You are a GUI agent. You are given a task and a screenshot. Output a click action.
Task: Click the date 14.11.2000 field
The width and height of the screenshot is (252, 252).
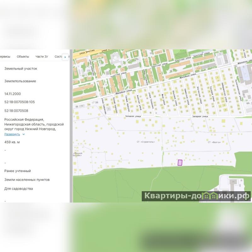coord(13,94)
